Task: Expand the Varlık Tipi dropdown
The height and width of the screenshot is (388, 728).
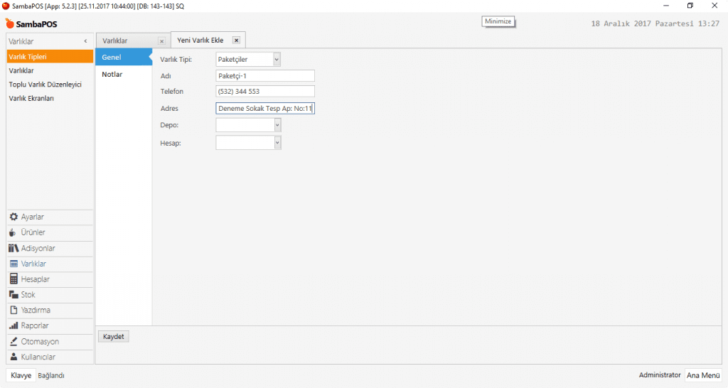Action: tap(277, 60)
